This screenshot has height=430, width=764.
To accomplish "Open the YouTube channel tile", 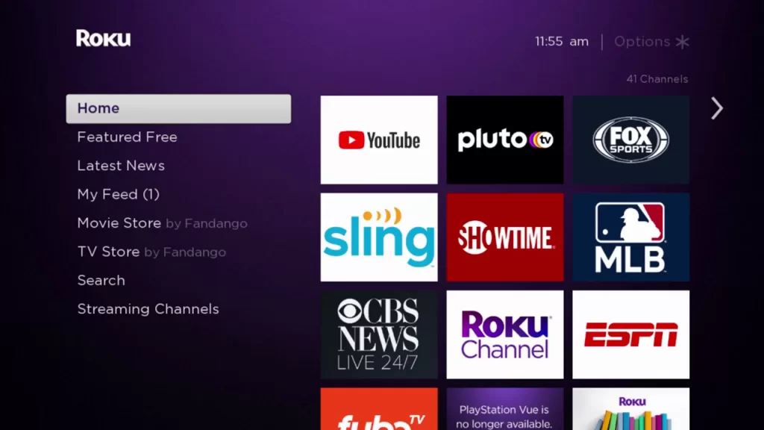I will point(378,140).
